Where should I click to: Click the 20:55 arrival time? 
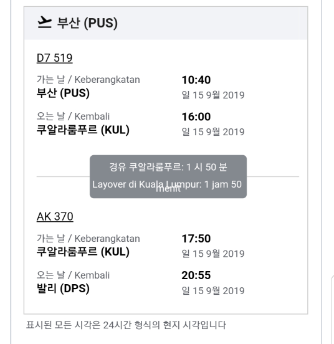click(x=196, y=275)
